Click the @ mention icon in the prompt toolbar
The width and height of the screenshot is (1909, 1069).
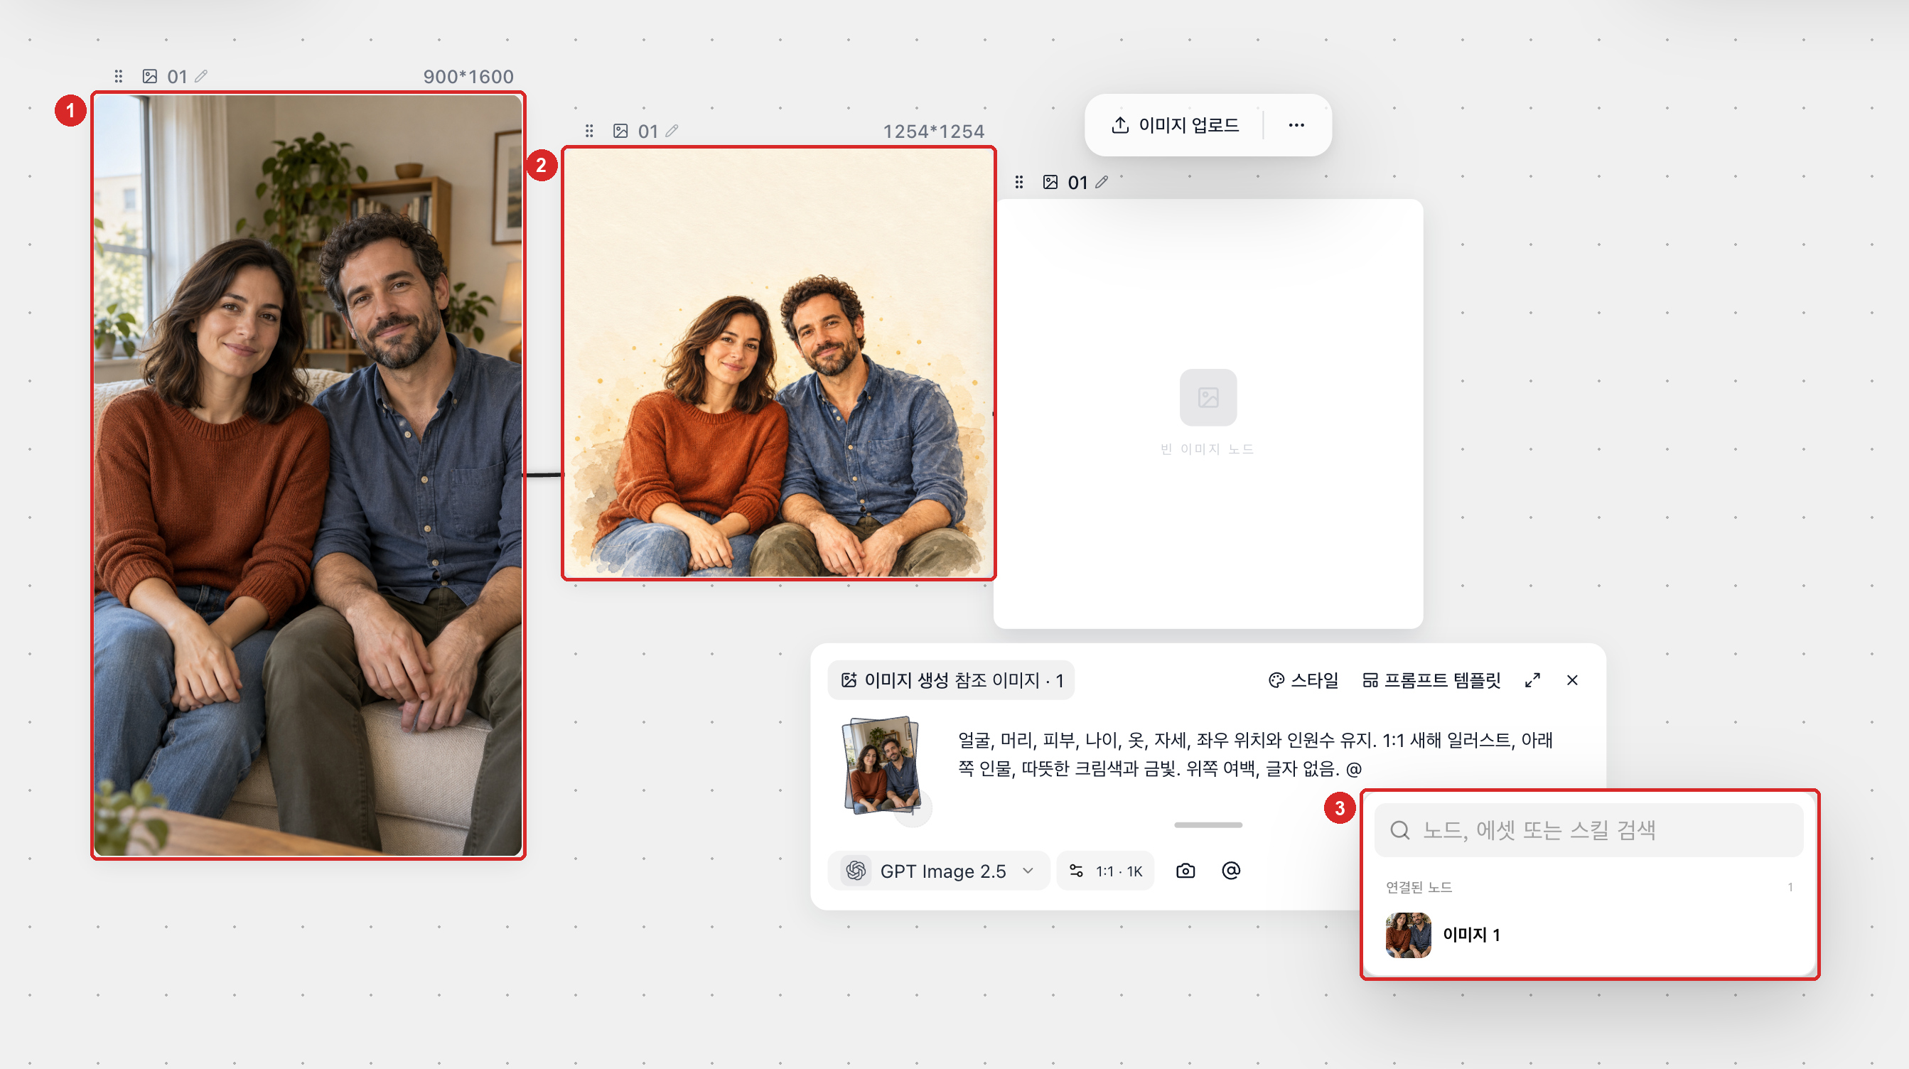pyautogui.click(x=1231, y=871)
